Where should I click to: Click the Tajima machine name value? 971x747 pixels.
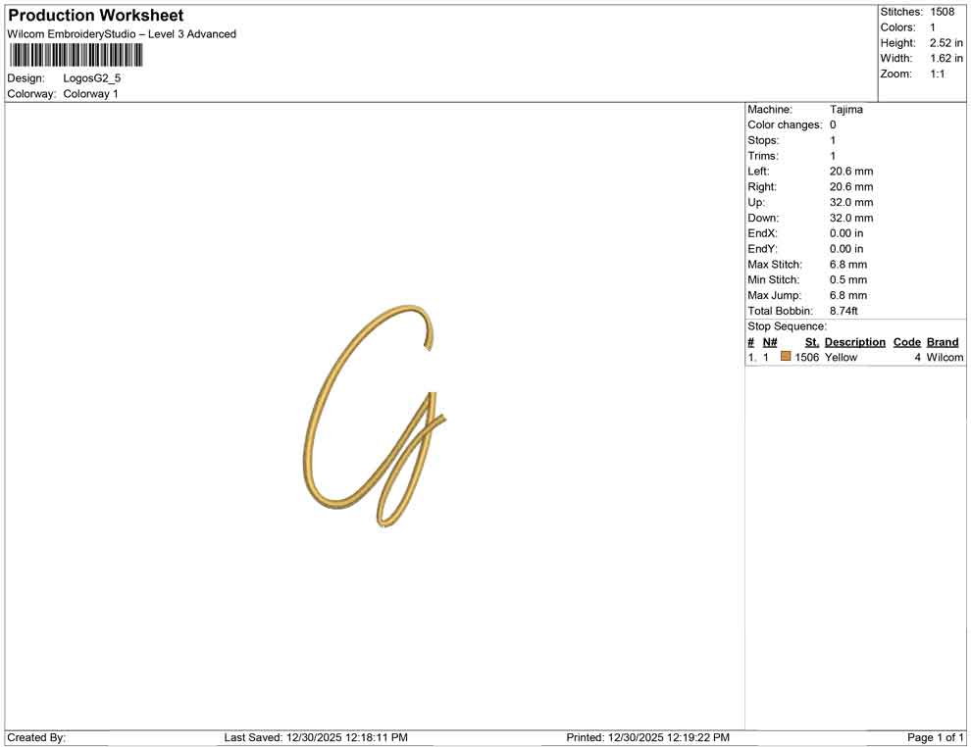tap(846, 109)
